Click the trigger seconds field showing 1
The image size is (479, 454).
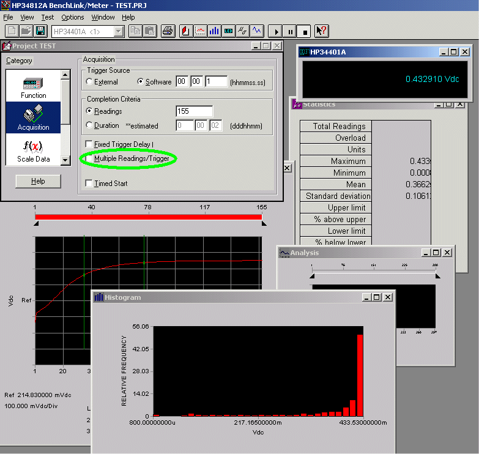click(x=217, y=81)
